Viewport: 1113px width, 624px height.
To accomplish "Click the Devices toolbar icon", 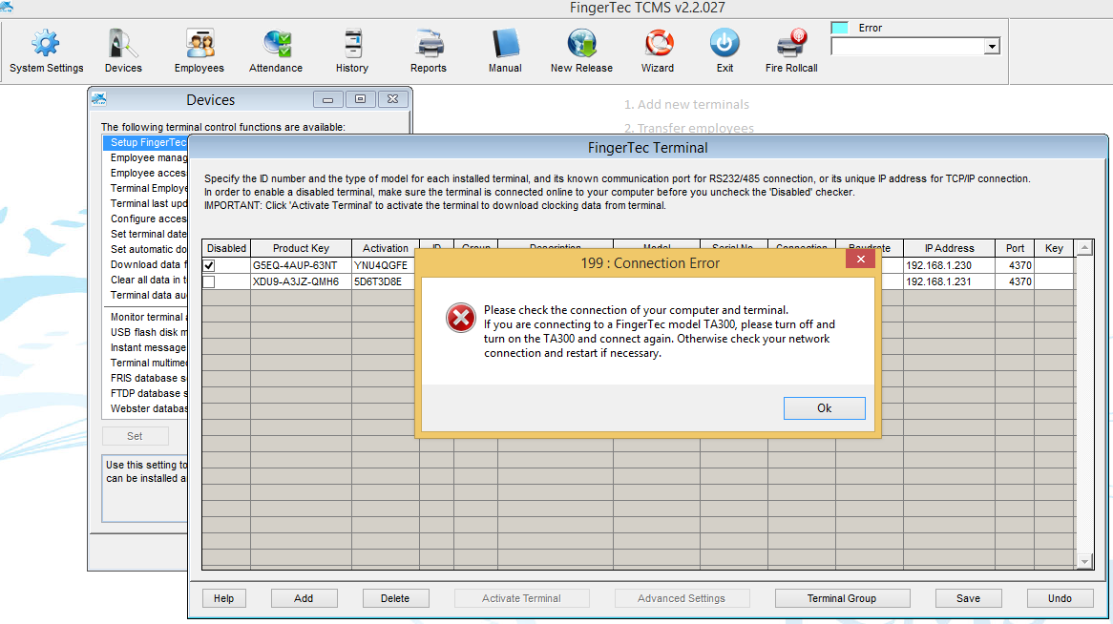I will click(123, 52).
